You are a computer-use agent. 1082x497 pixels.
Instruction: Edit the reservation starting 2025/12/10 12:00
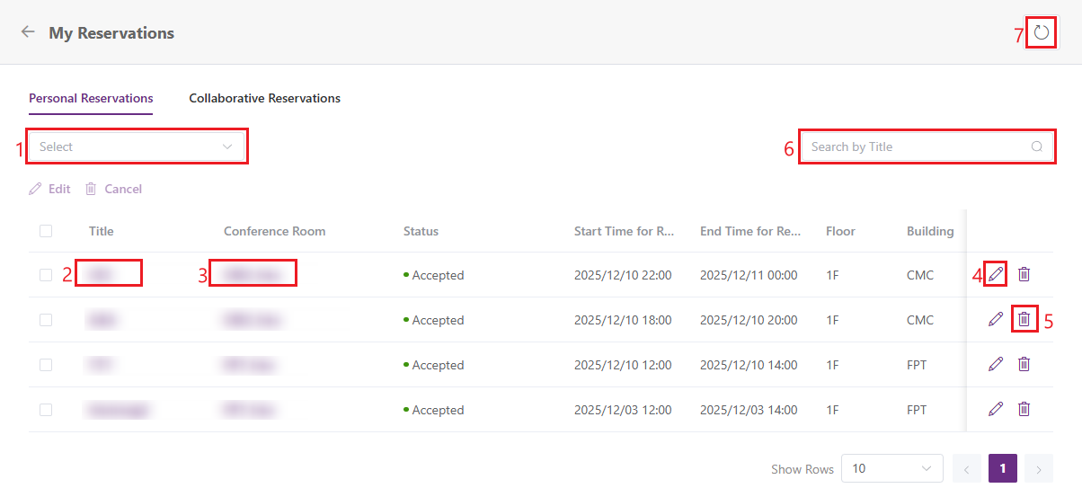point(995,364)
